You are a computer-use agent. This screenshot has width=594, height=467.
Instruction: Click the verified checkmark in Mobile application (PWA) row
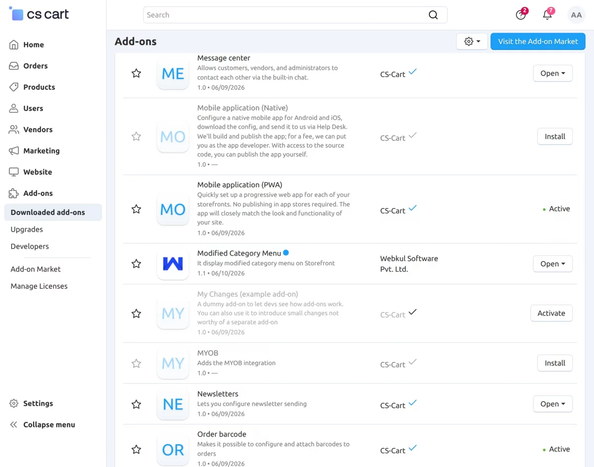pos(412,208)
